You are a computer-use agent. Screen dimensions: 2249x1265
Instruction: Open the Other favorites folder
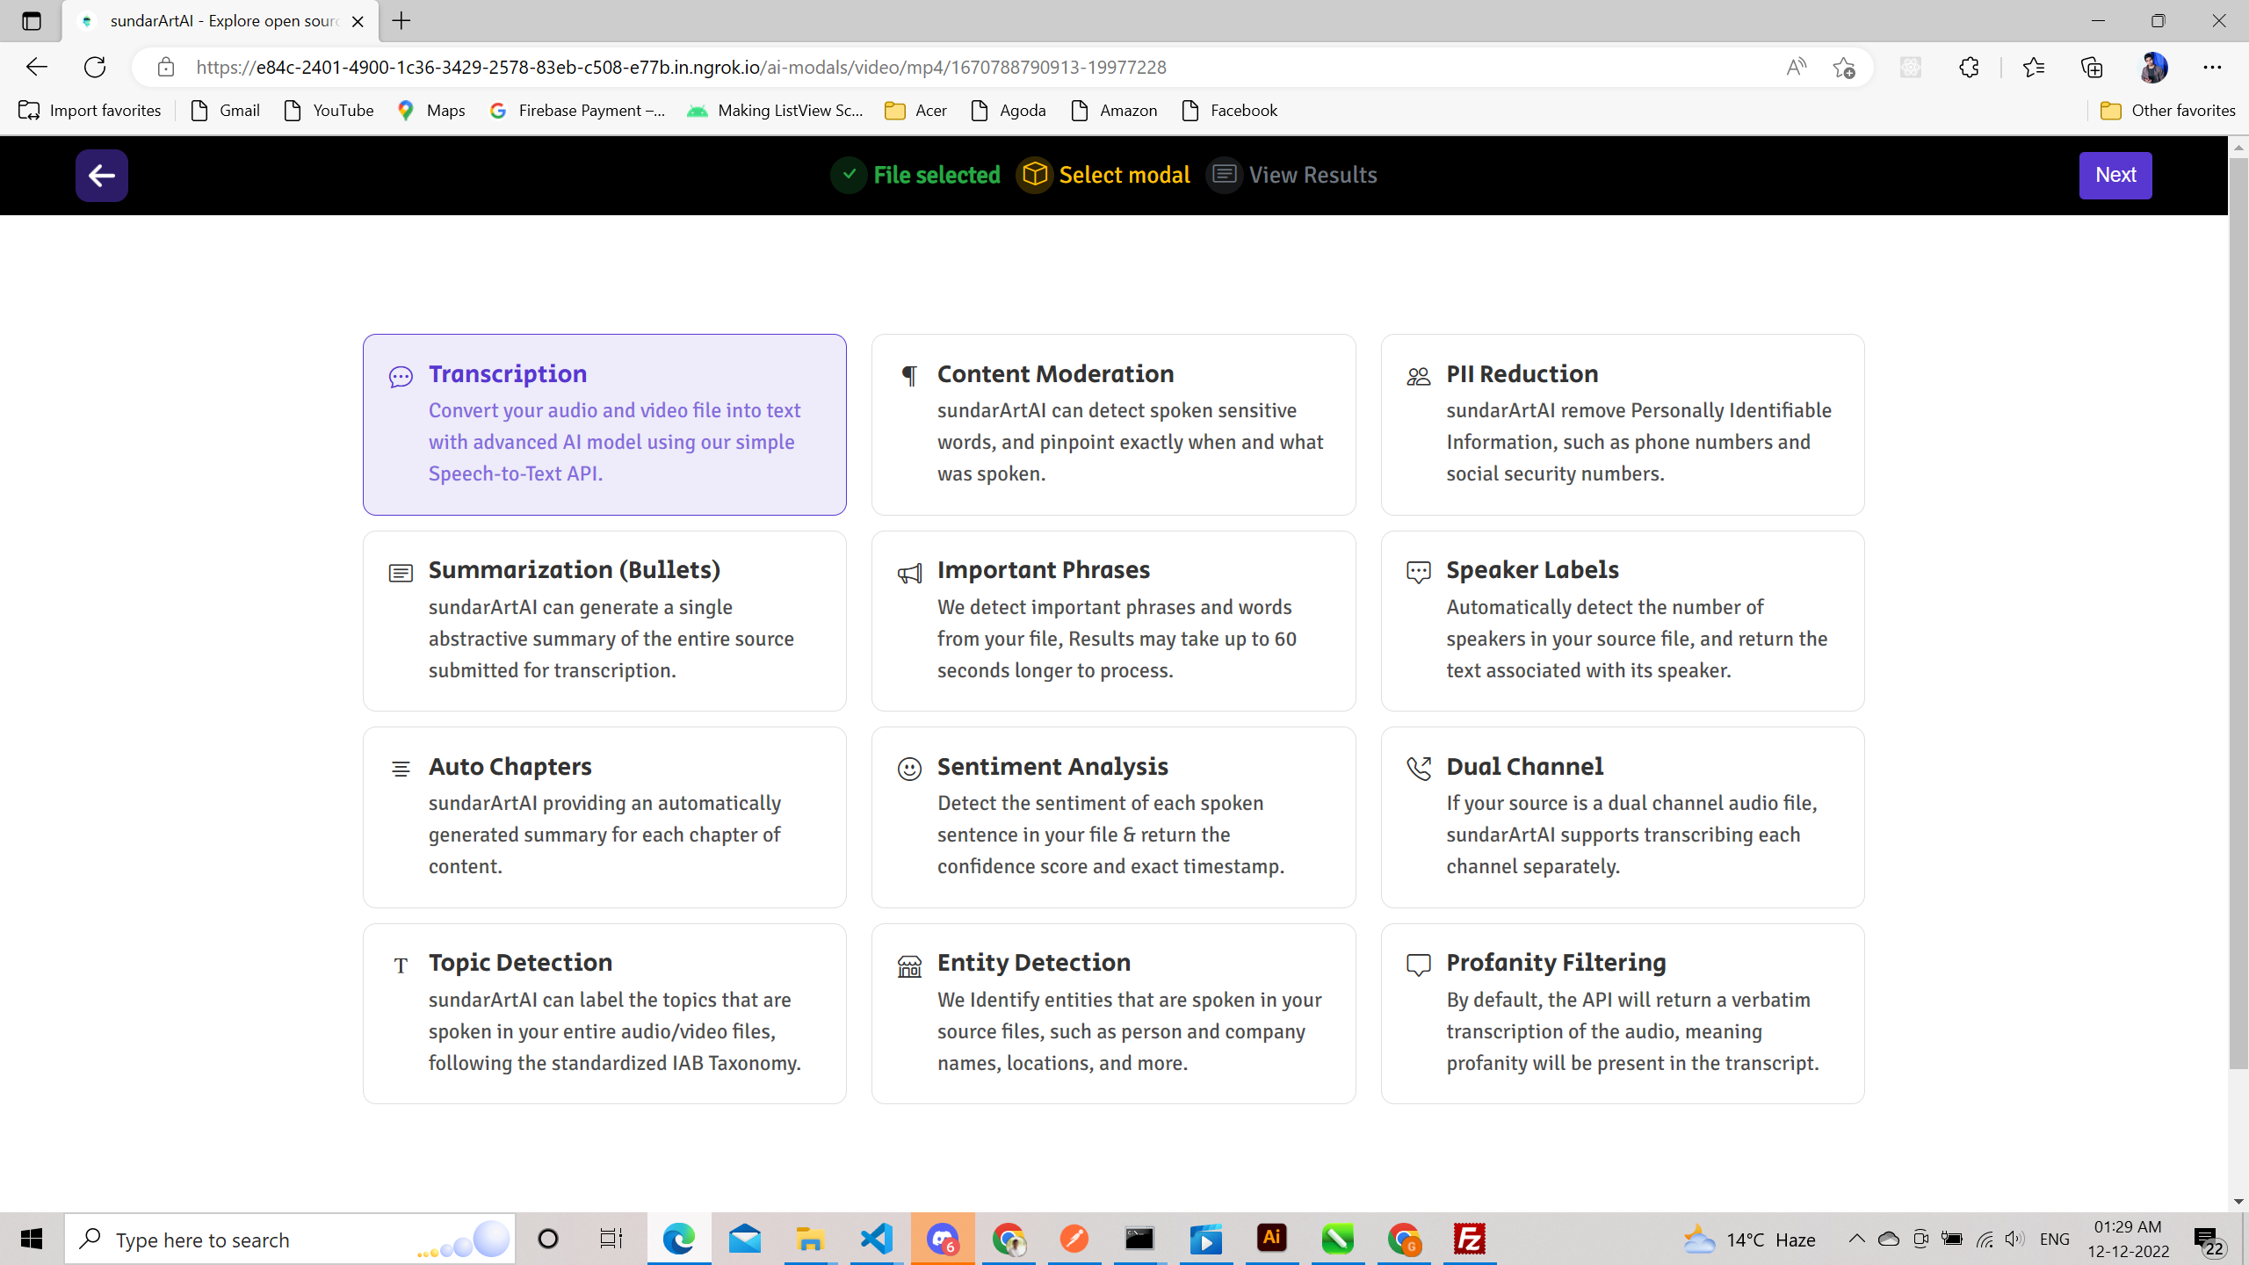pyautogui.click(x=2167, y=110)
